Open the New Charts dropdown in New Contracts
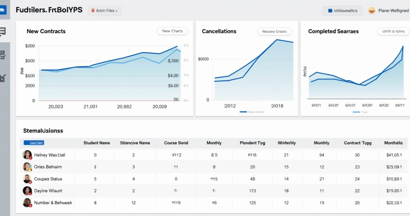This screenshot has height=216, width=410. [x=172, y=31]
